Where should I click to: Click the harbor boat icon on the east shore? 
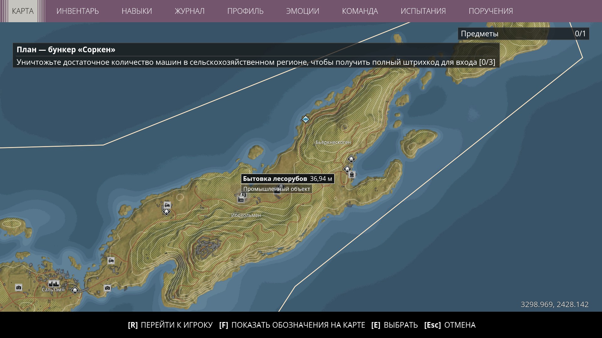pos(352,175)
